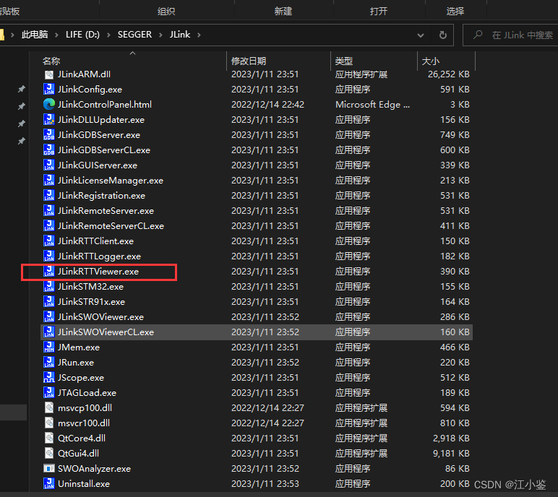Viewport: 558px width, 497px height.
Task: Click the 9,181 KB size cell
Action: click(x=451, y=453)
